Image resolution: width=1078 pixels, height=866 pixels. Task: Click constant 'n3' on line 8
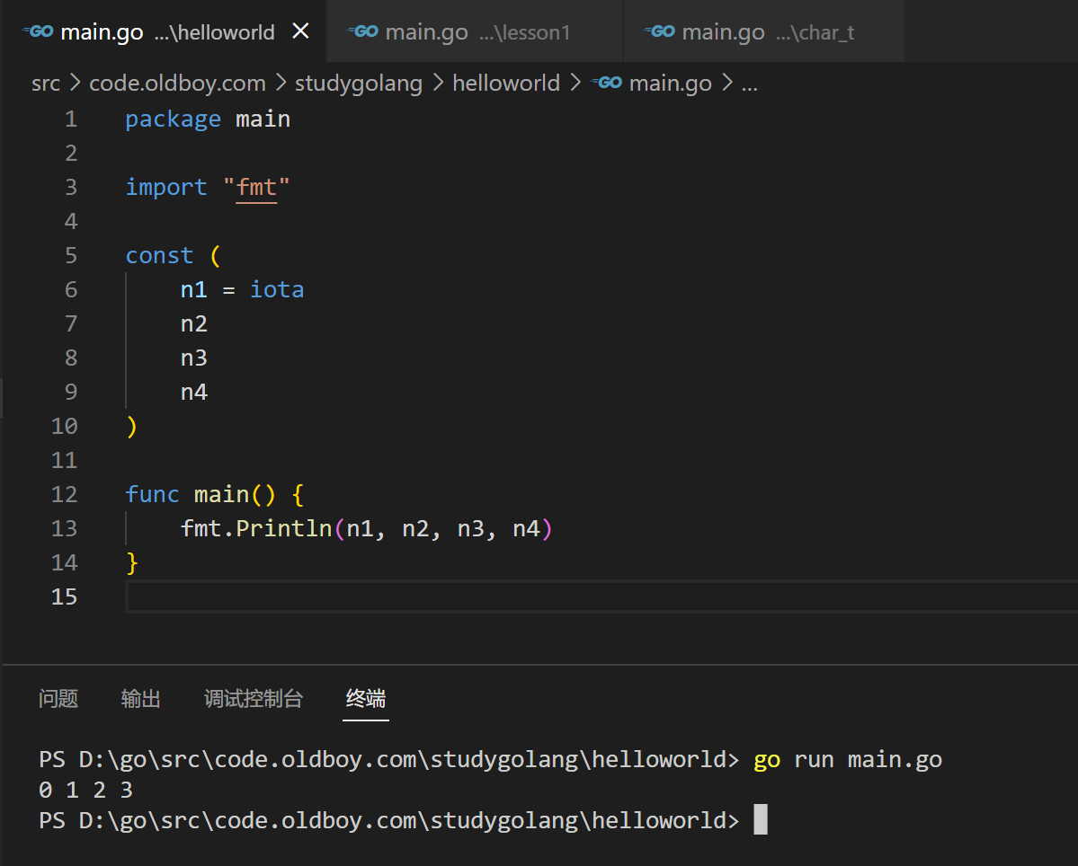tap(194, 358)
